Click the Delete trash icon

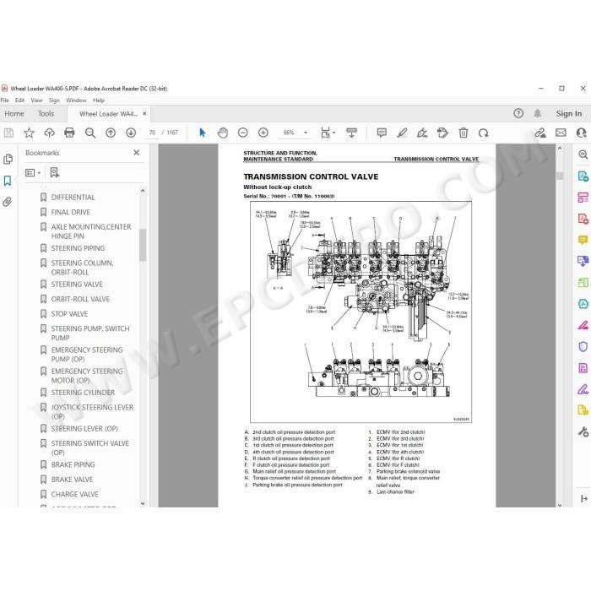464,133
